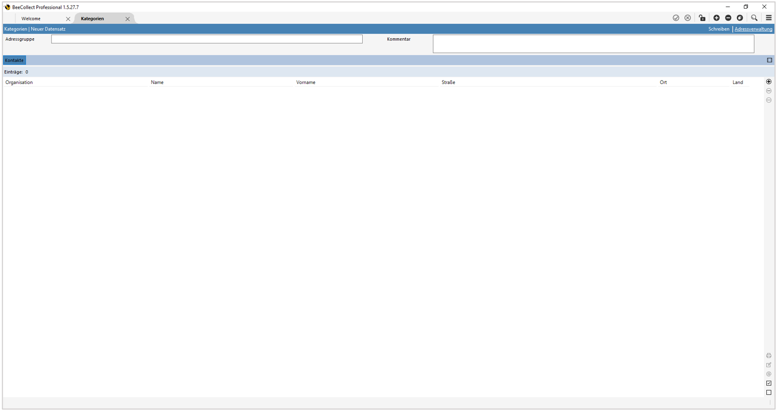Screen dimensions: 778x412
Task: Unlock the record via the padlock icon
Action: click(702, 18)
